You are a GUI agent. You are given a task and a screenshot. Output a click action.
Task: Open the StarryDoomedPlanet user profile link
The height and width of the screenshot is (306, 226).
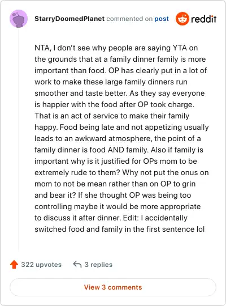pyautogui.click(x=69, y=19)
